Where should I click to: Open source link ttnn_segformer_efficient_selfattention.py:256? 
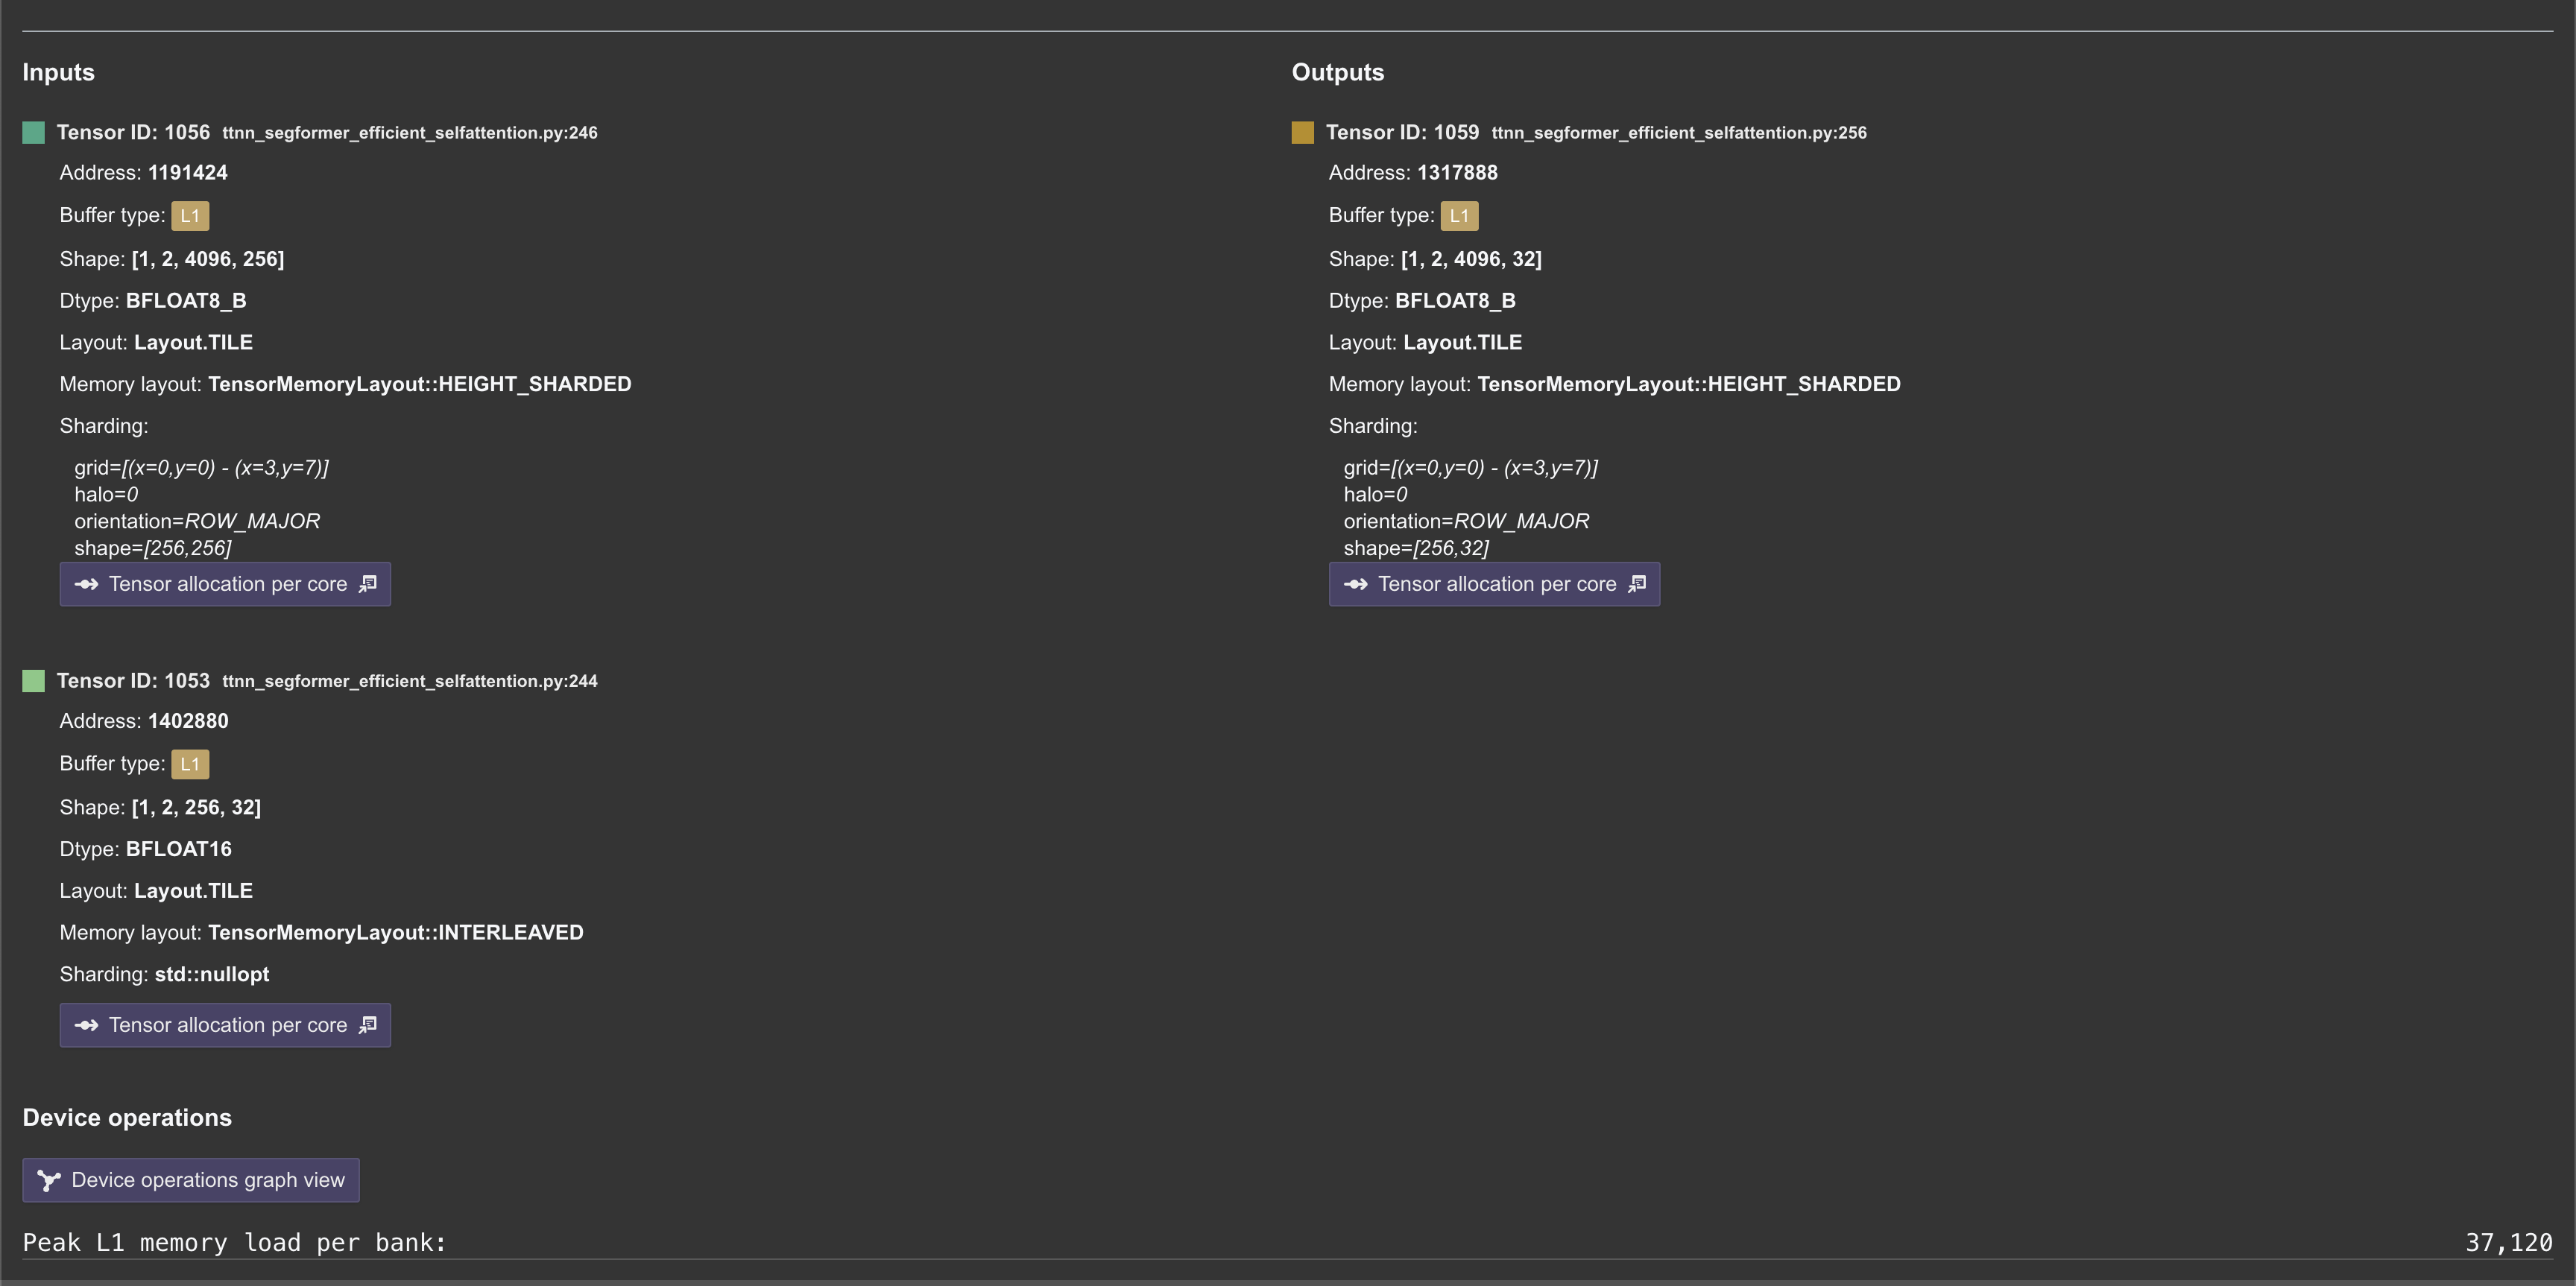click(x=1678, y=132)
